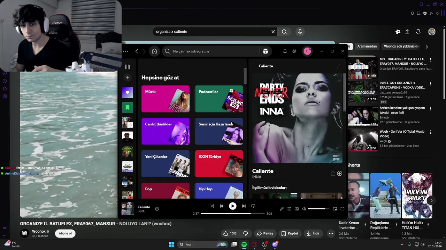Click Spotify back navigation arrow

(x=137, y=51)
